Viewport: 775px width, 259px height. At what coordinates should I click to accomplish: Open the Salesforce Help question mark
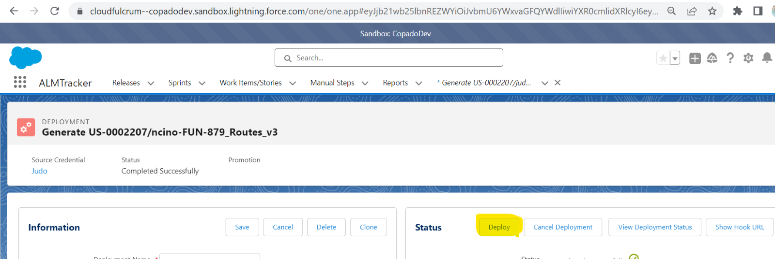(x=730, y=58)
